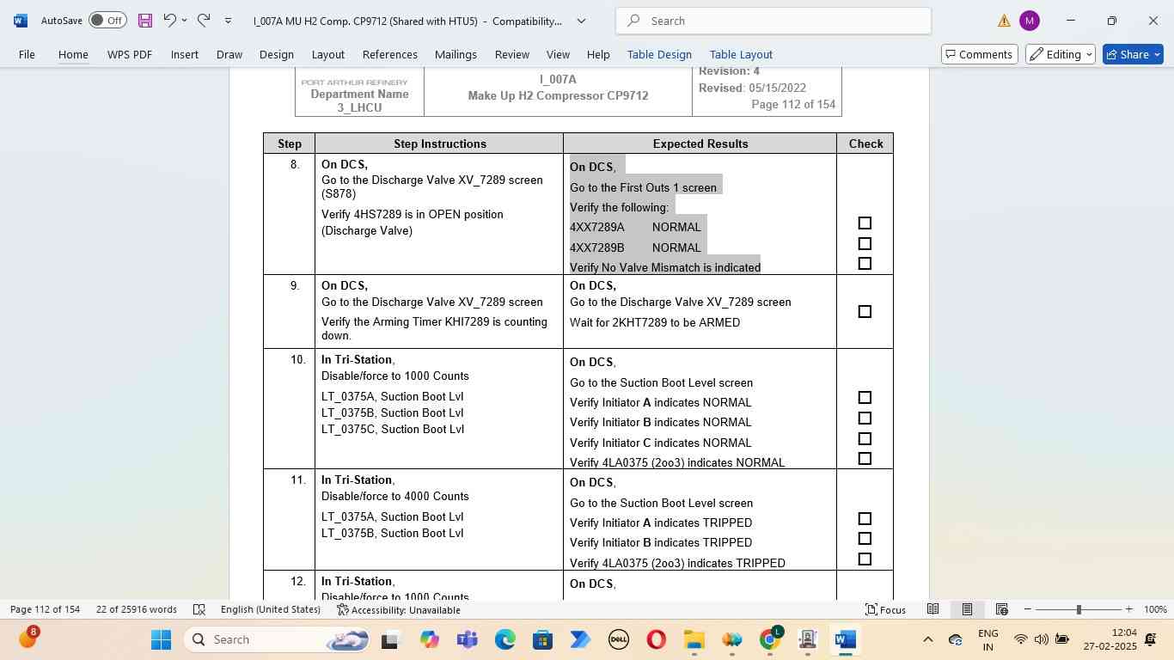This screenshot has width=1174, height=660.
Task: Click the 100% zoom level
Action: 1155,609
